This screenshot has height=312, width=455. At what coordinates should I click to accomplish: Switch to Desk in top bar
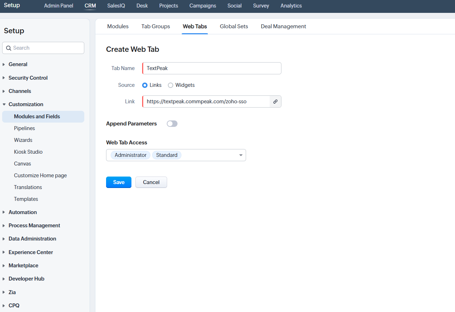pos(142,6)
